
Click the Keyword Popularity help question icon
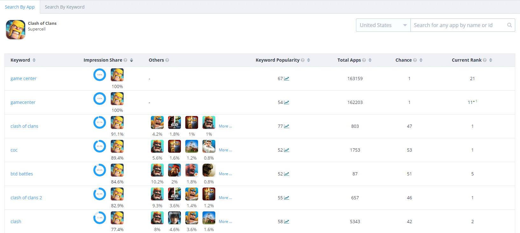pos(303,60)
